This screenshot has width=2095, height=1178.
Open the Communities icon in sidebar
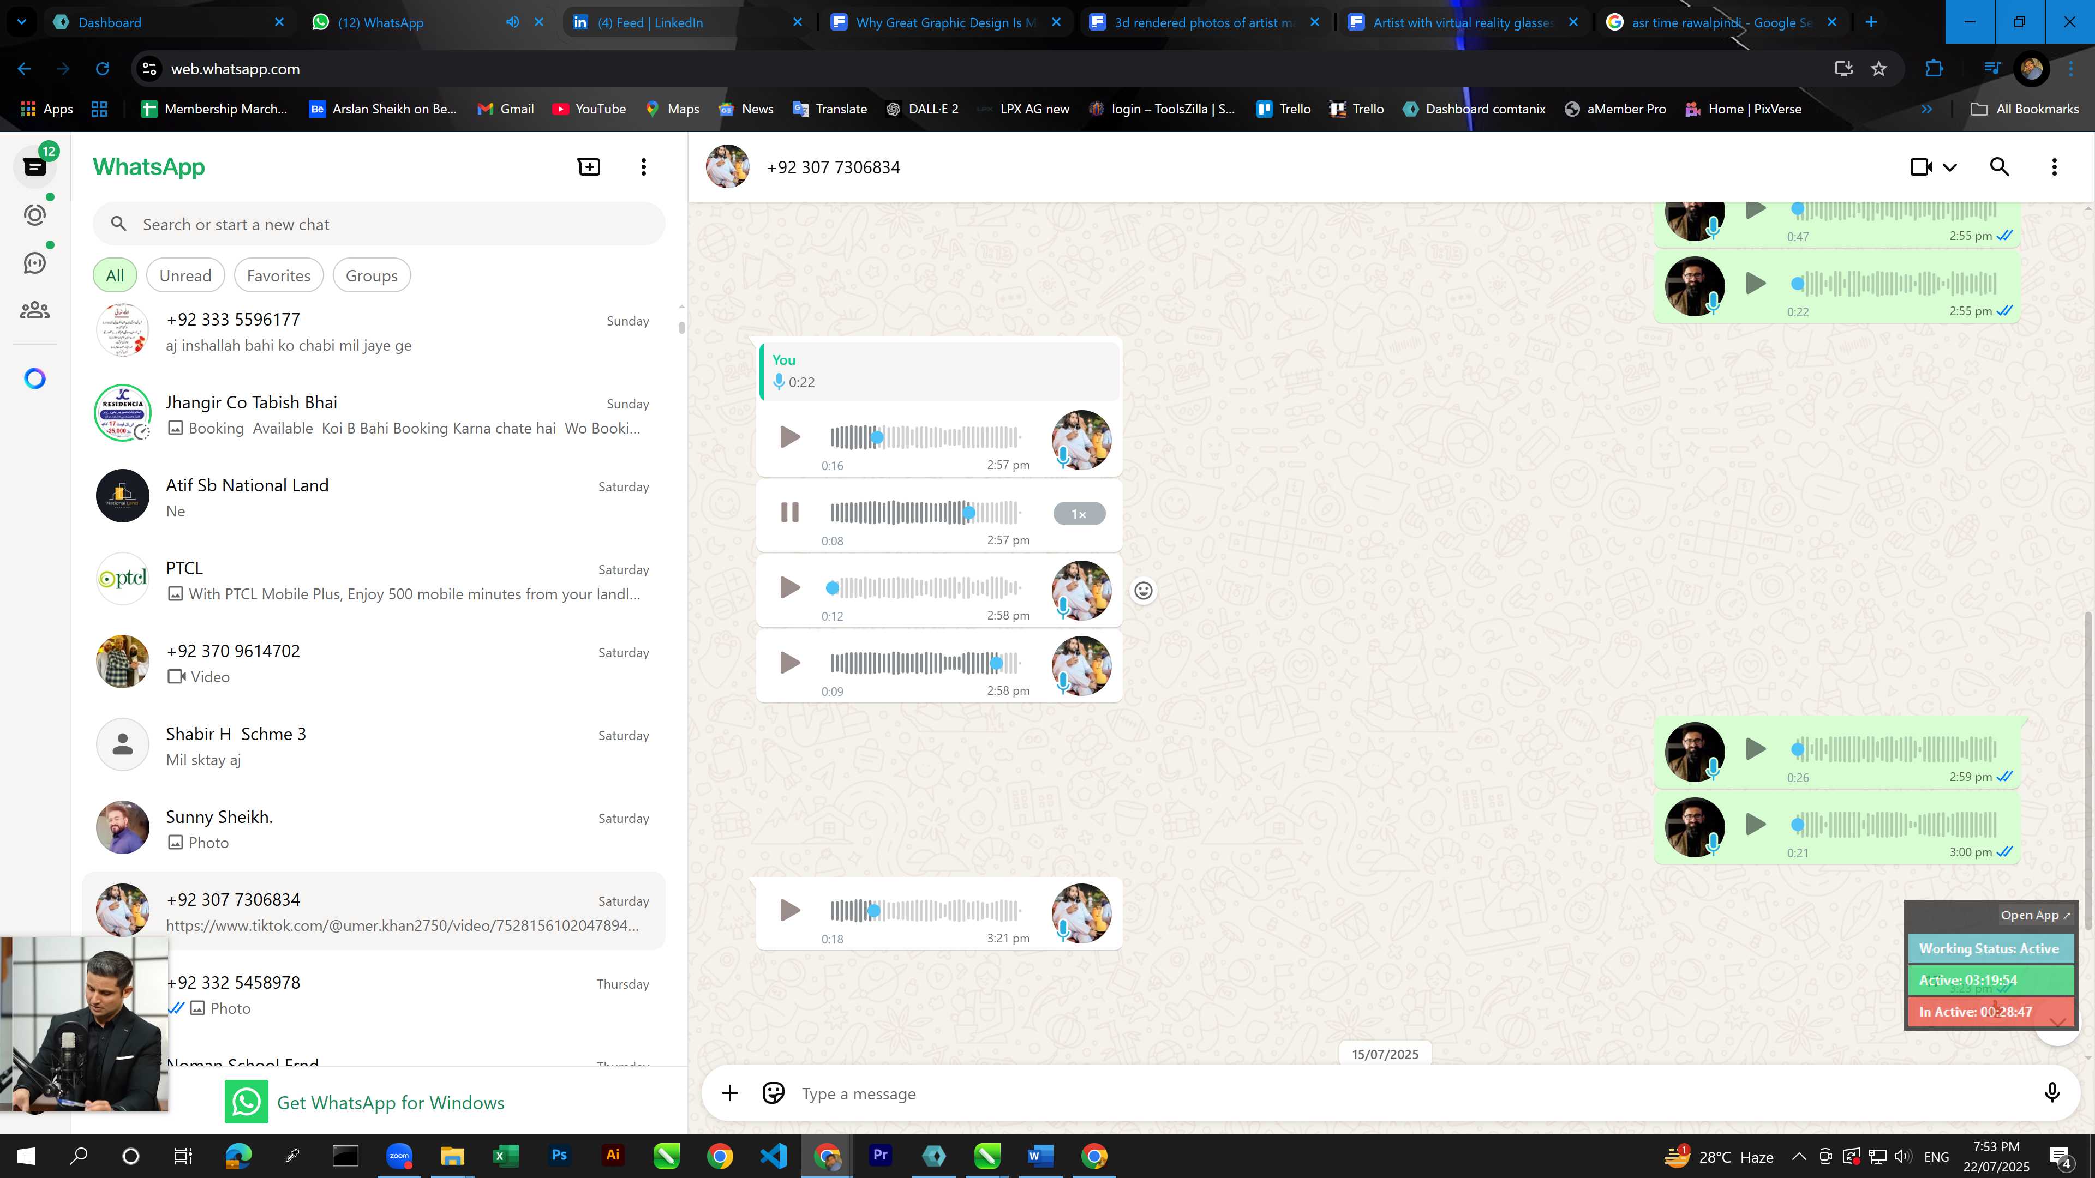point(35,310)
